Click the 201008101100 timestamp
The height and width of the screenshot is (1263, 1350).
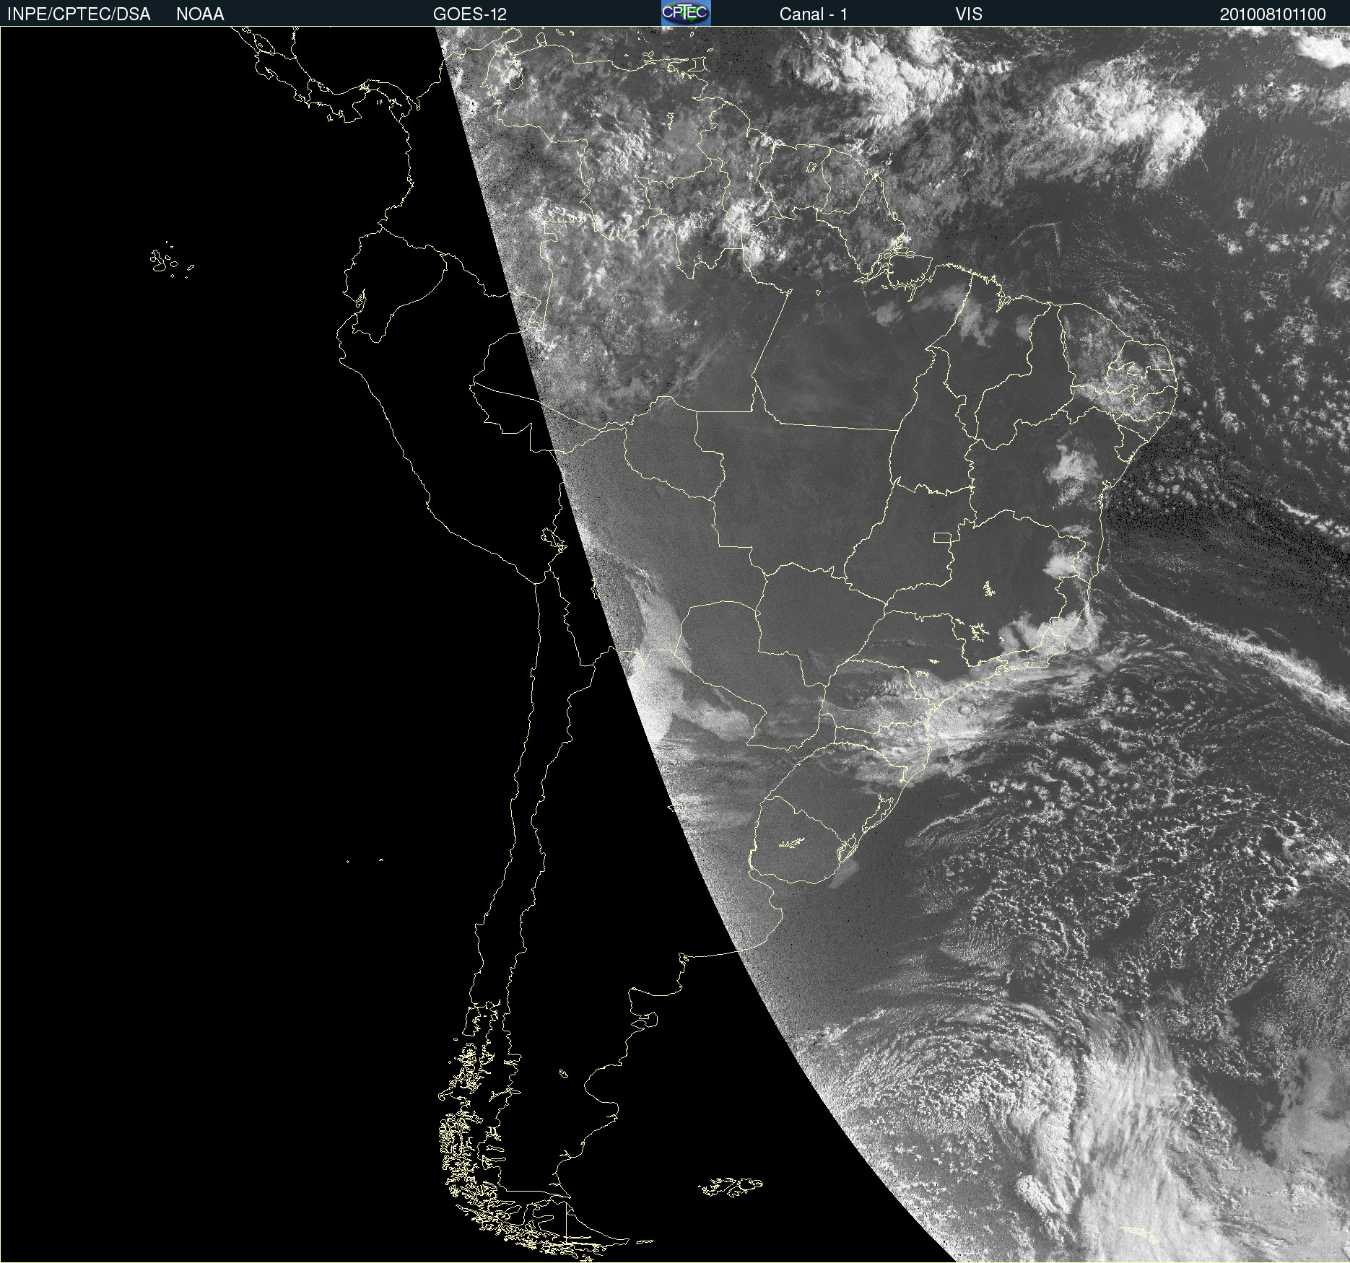tap(1273, 14)
